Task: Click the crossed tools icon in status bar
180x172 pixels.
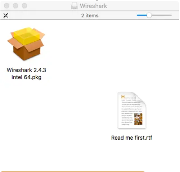Action: (6, 15)
